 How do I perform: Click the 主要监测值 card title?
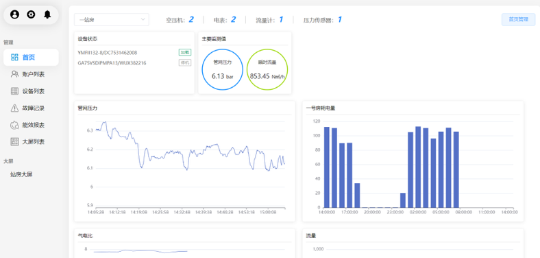[x=214, y=39]
